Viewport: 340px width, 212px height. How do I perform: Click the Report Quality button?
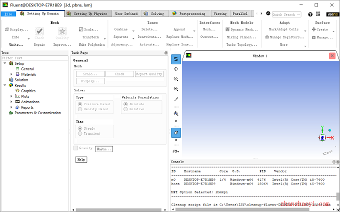point(149,74)
